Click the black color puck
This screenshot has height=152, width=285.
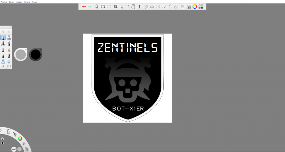click(35, 54)
